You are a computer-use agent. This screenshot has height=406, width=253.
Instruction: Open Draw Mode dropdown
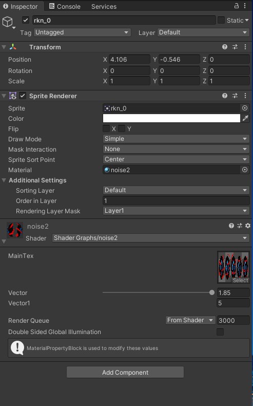[x=176, y=139]
